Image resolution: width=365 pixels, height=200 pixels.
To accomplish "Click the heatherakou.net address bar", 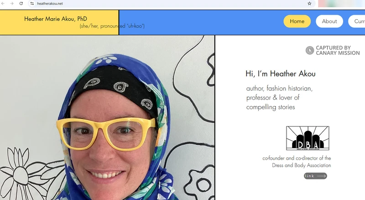I will (x=137, y=3).
